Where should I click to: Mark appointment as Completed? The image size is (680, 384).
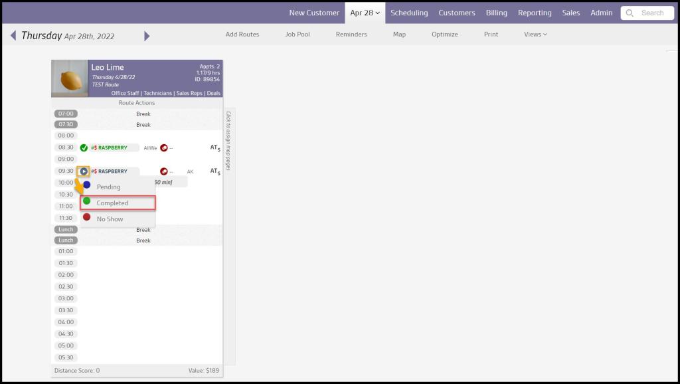coord(112,203)
